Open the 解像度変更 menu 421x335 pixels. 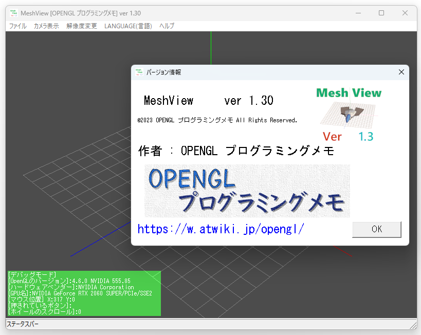pyautogui.click(x=82, y=26)
